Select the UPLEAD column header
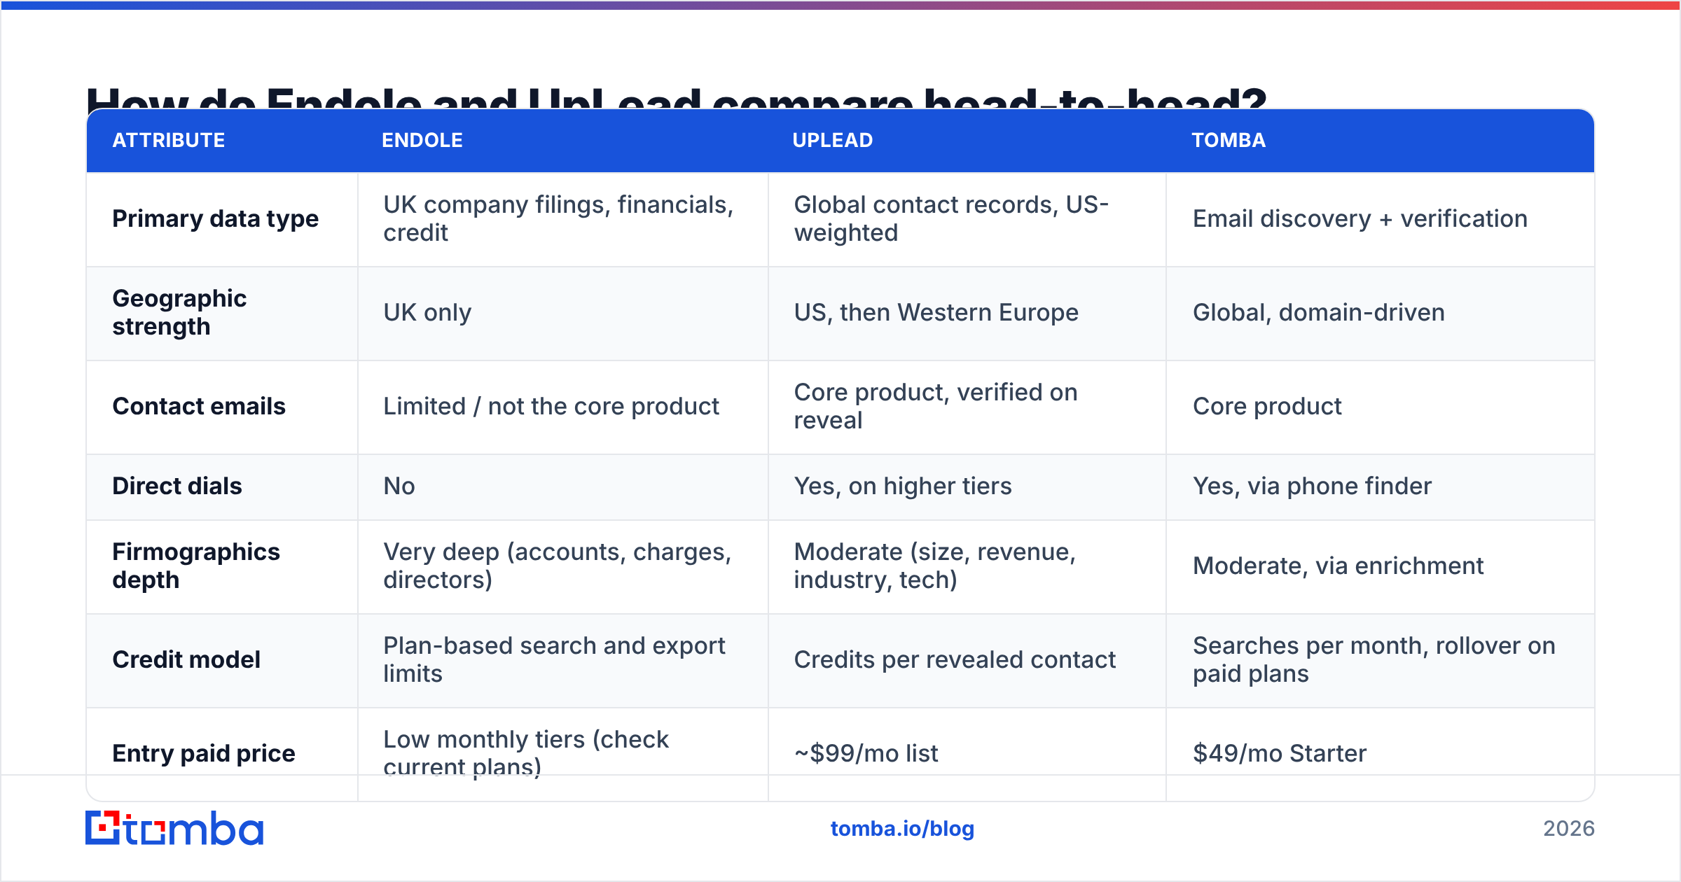The height and width of the screenshot is (882, 1681). 833,140
